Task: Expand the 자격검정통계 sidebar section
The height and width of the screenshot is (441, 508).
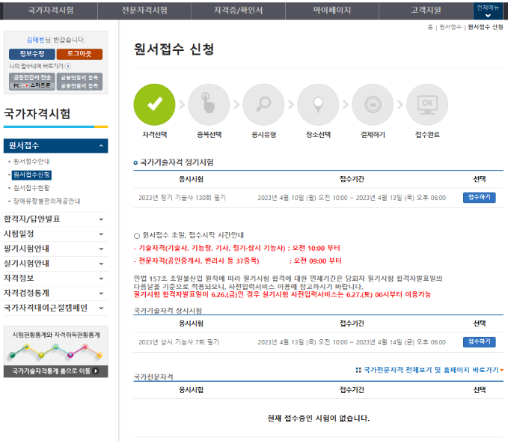Action: tap(101, 294)
